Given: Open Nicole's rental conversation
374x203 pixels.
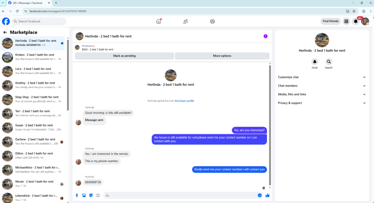Looking at the screenshot, I should [33, 184].
